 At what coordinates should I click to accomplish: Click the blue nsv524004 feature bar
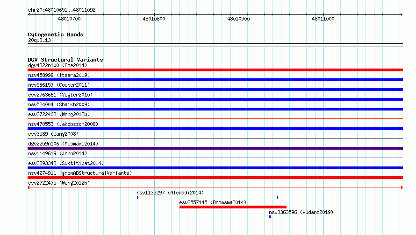click(215, 109)
